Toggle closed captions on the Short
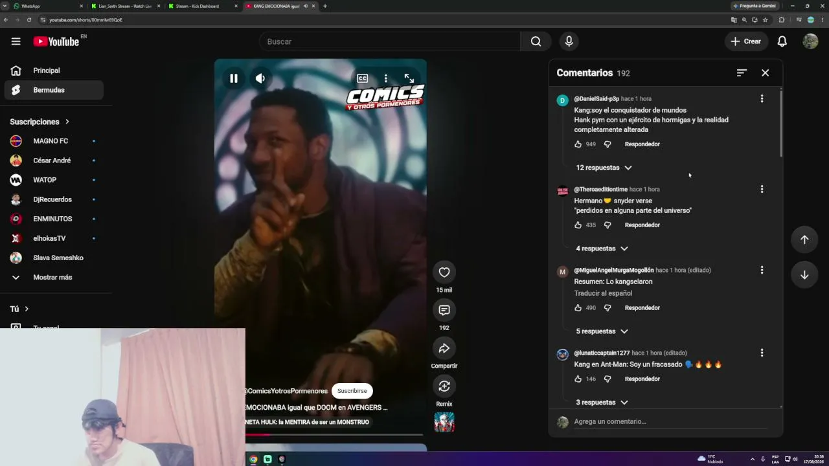 click(x=362, y=78)
